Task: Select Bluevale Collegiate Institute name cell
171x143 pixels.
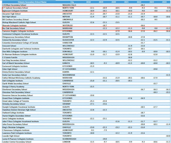Action: pos(14,25)
